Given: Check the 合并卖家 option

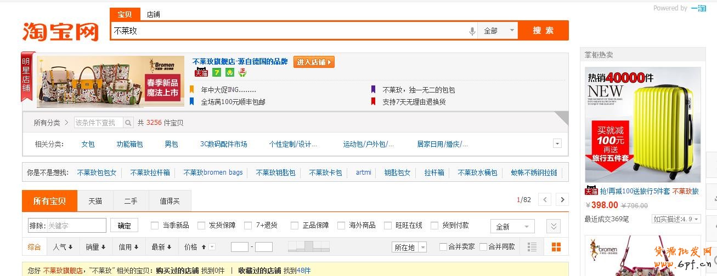Looking at the screenshot, I should (443, 247).
